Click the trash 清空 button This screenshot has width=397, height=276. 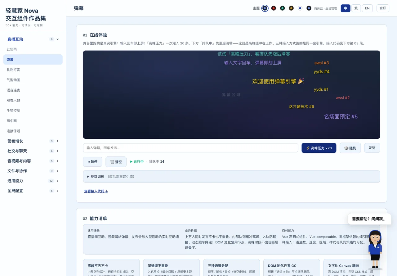(x=116, y=162)
